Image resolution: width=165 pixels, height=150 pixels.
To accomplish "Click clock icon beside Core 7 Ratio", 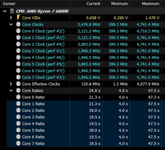I will click(18, 143).
